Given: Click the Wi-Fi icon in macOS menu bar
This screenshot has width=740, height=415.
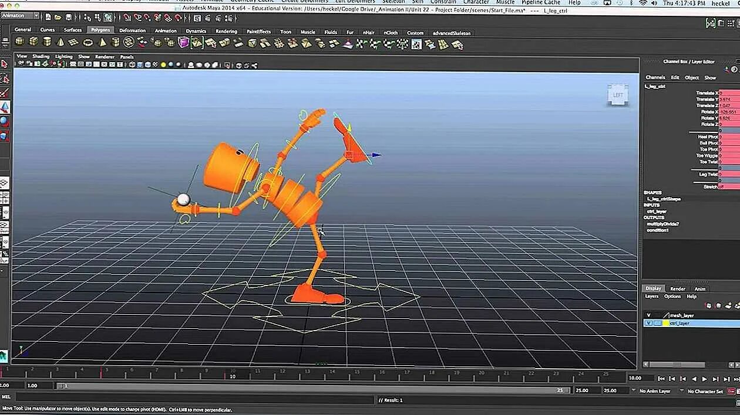Looking at the screenshot, I should pos(643,3).
